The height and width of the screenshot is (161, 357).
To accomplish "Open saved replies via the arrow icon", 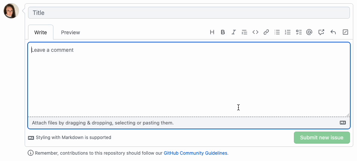I will point(333,32).
